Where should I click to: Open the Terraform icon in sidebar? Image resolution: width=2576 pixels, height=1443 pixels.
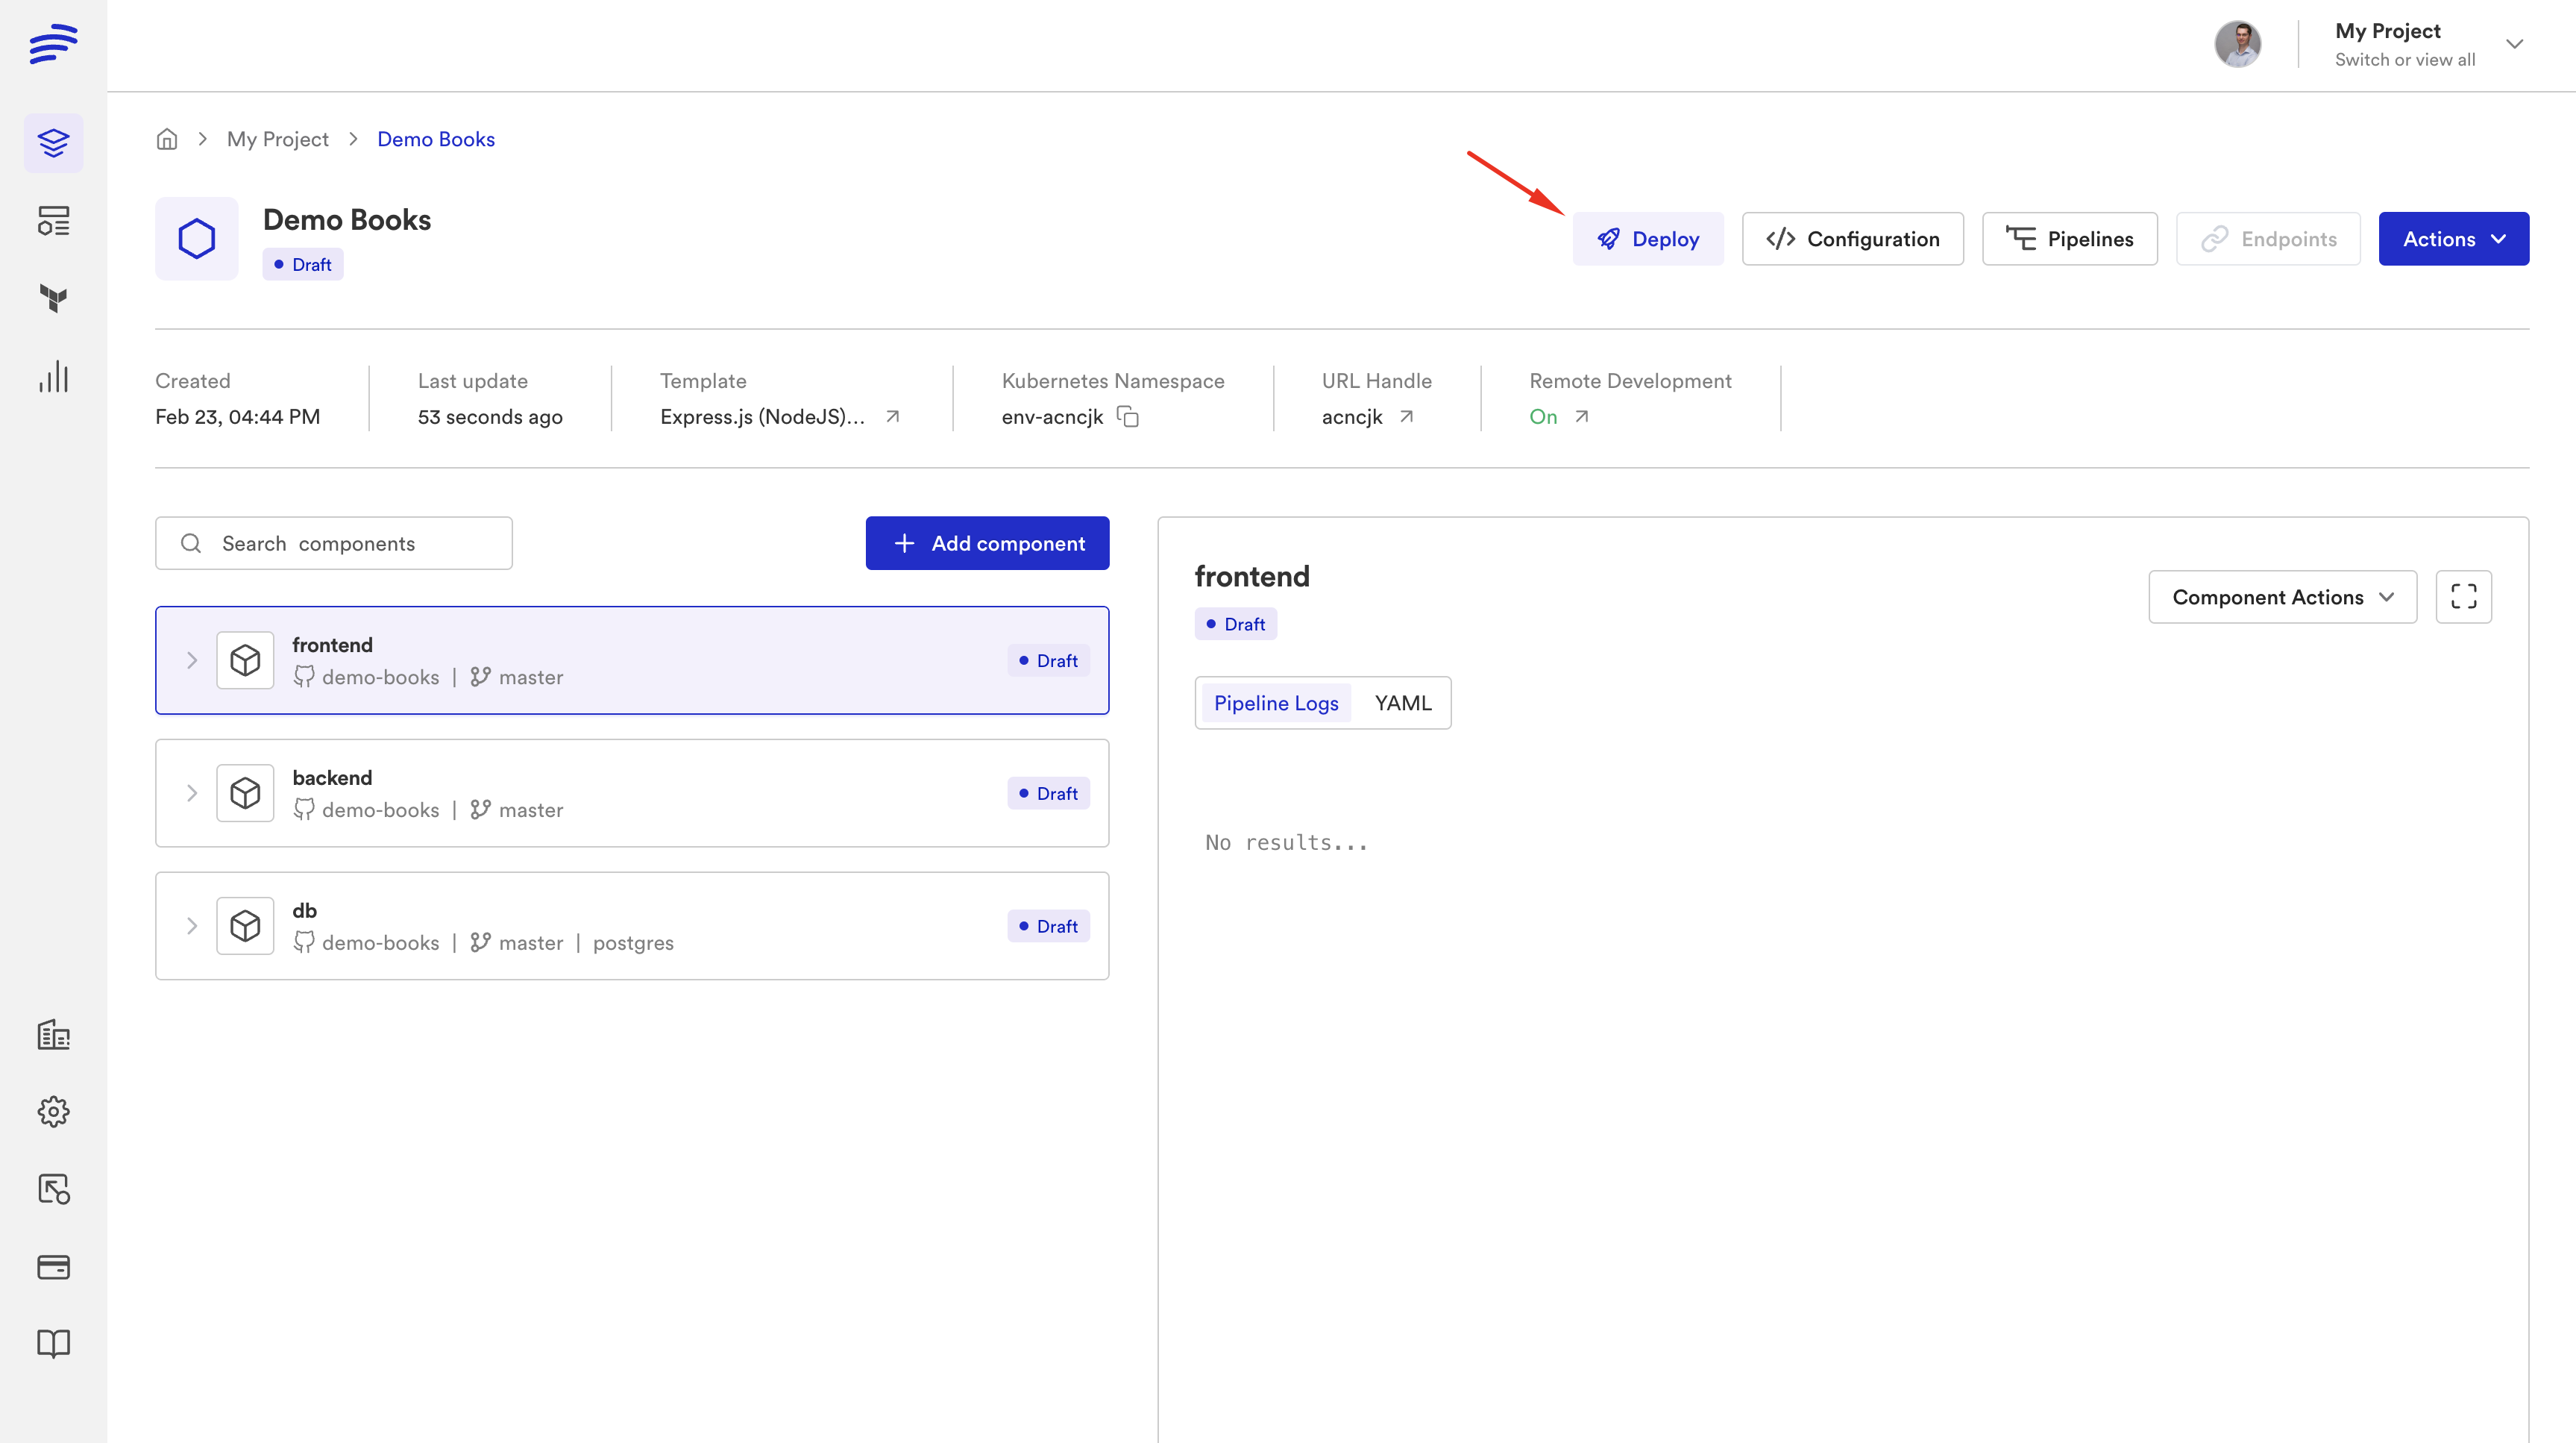[x=53, y=298]
